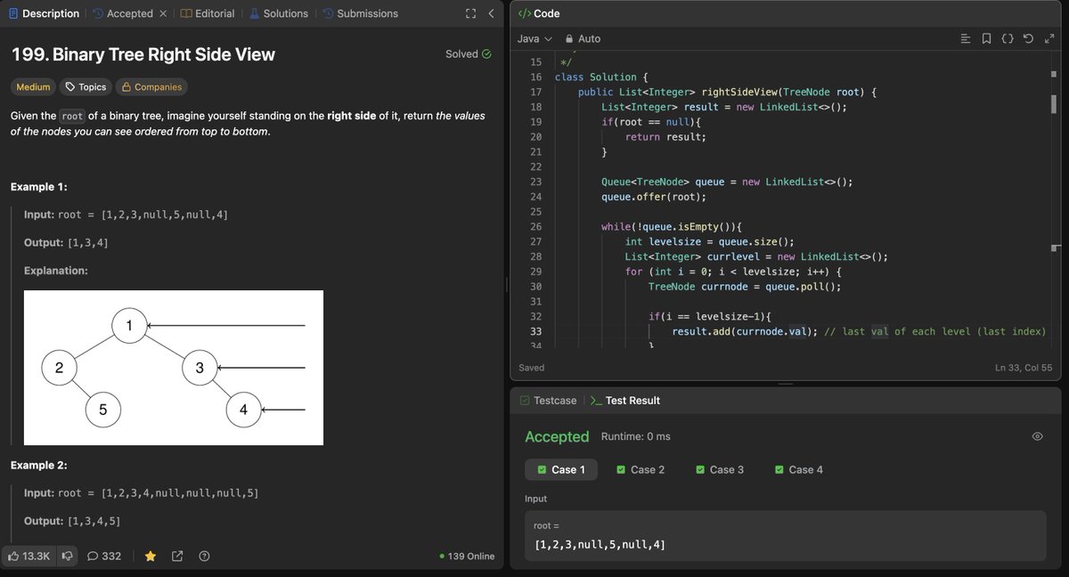The image size is (1069, 577).
Task: Switch to the Description tab
Action: point(44,13)
